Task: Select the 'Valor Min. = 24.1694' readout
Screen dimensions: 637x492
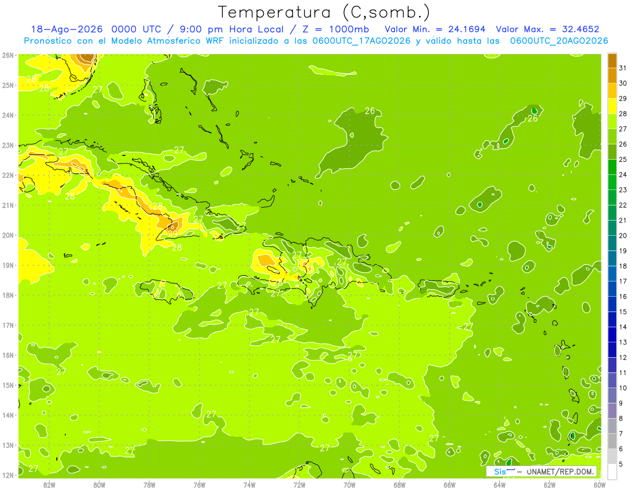Action: tap(435, 29)
